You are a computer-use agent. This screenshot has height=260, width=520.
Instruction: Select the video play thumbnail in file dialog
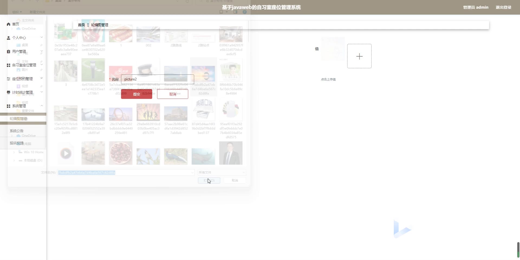[x=66, y=154]
